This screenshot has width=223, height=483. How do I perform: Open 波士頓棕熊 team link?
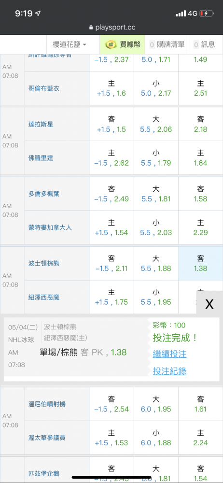pyautogui.click(x=44, y=263)
